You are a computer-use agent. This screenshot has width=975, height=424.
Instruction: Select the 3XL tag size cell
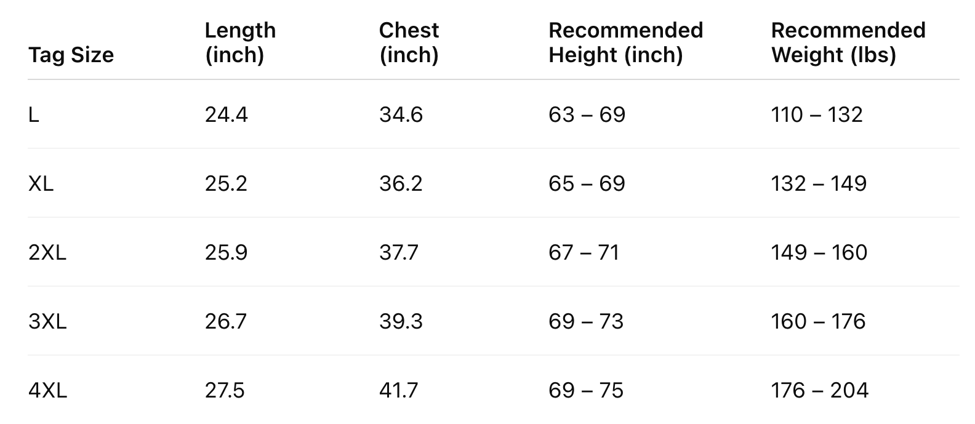pyautogui.click(x=47, y=321)
